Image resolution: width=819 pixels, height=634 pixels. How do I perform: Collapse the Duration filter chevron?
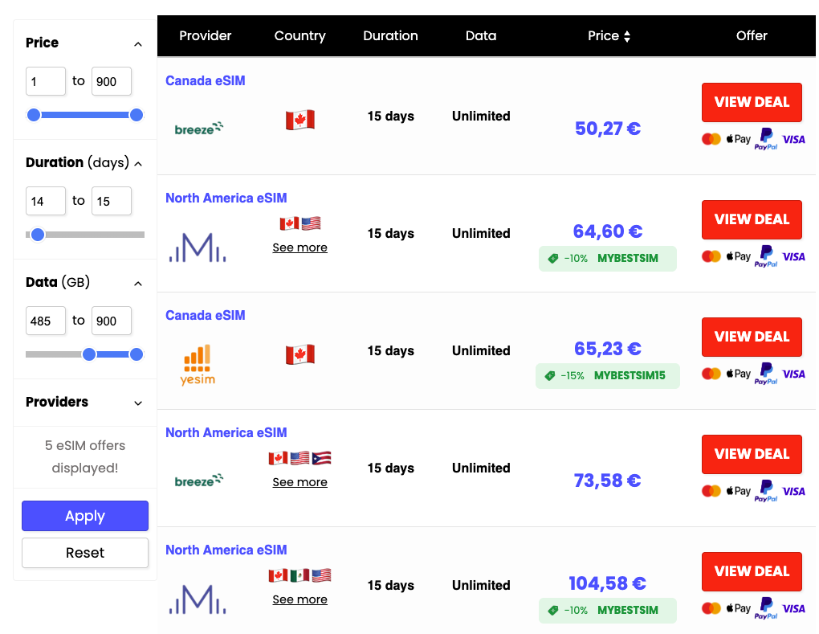[x=138, y=164]
